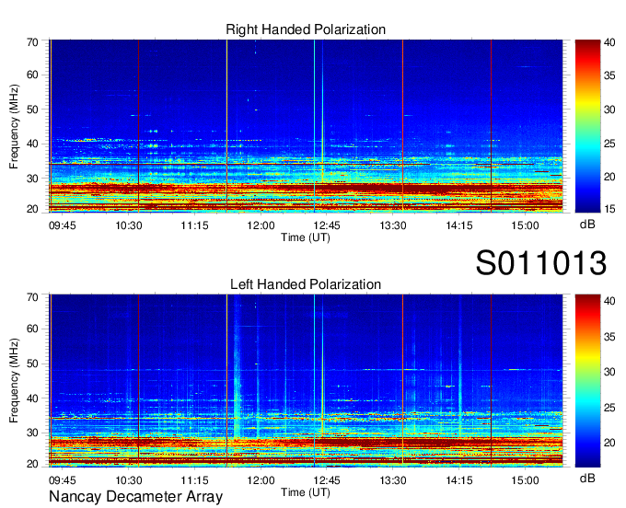Click the 20 dB label on right-handed color bar
Image resolution: width=626 pixels, height=508 pixels.
click(609, 177)
